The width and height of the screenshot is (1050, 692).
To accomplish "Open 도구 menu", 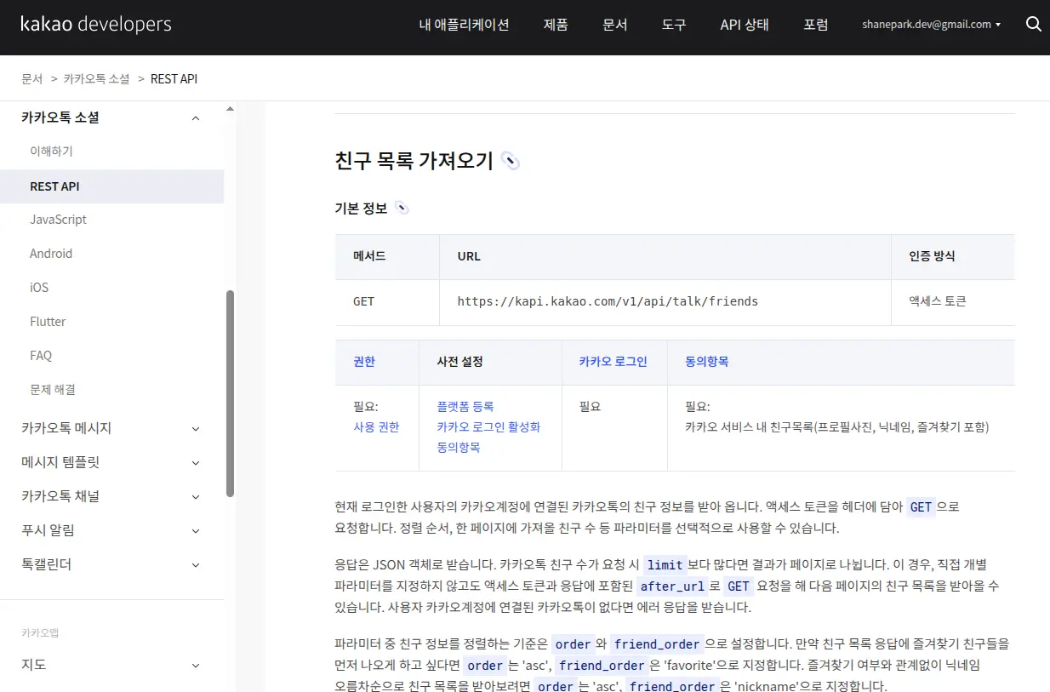I will (674, 25).
